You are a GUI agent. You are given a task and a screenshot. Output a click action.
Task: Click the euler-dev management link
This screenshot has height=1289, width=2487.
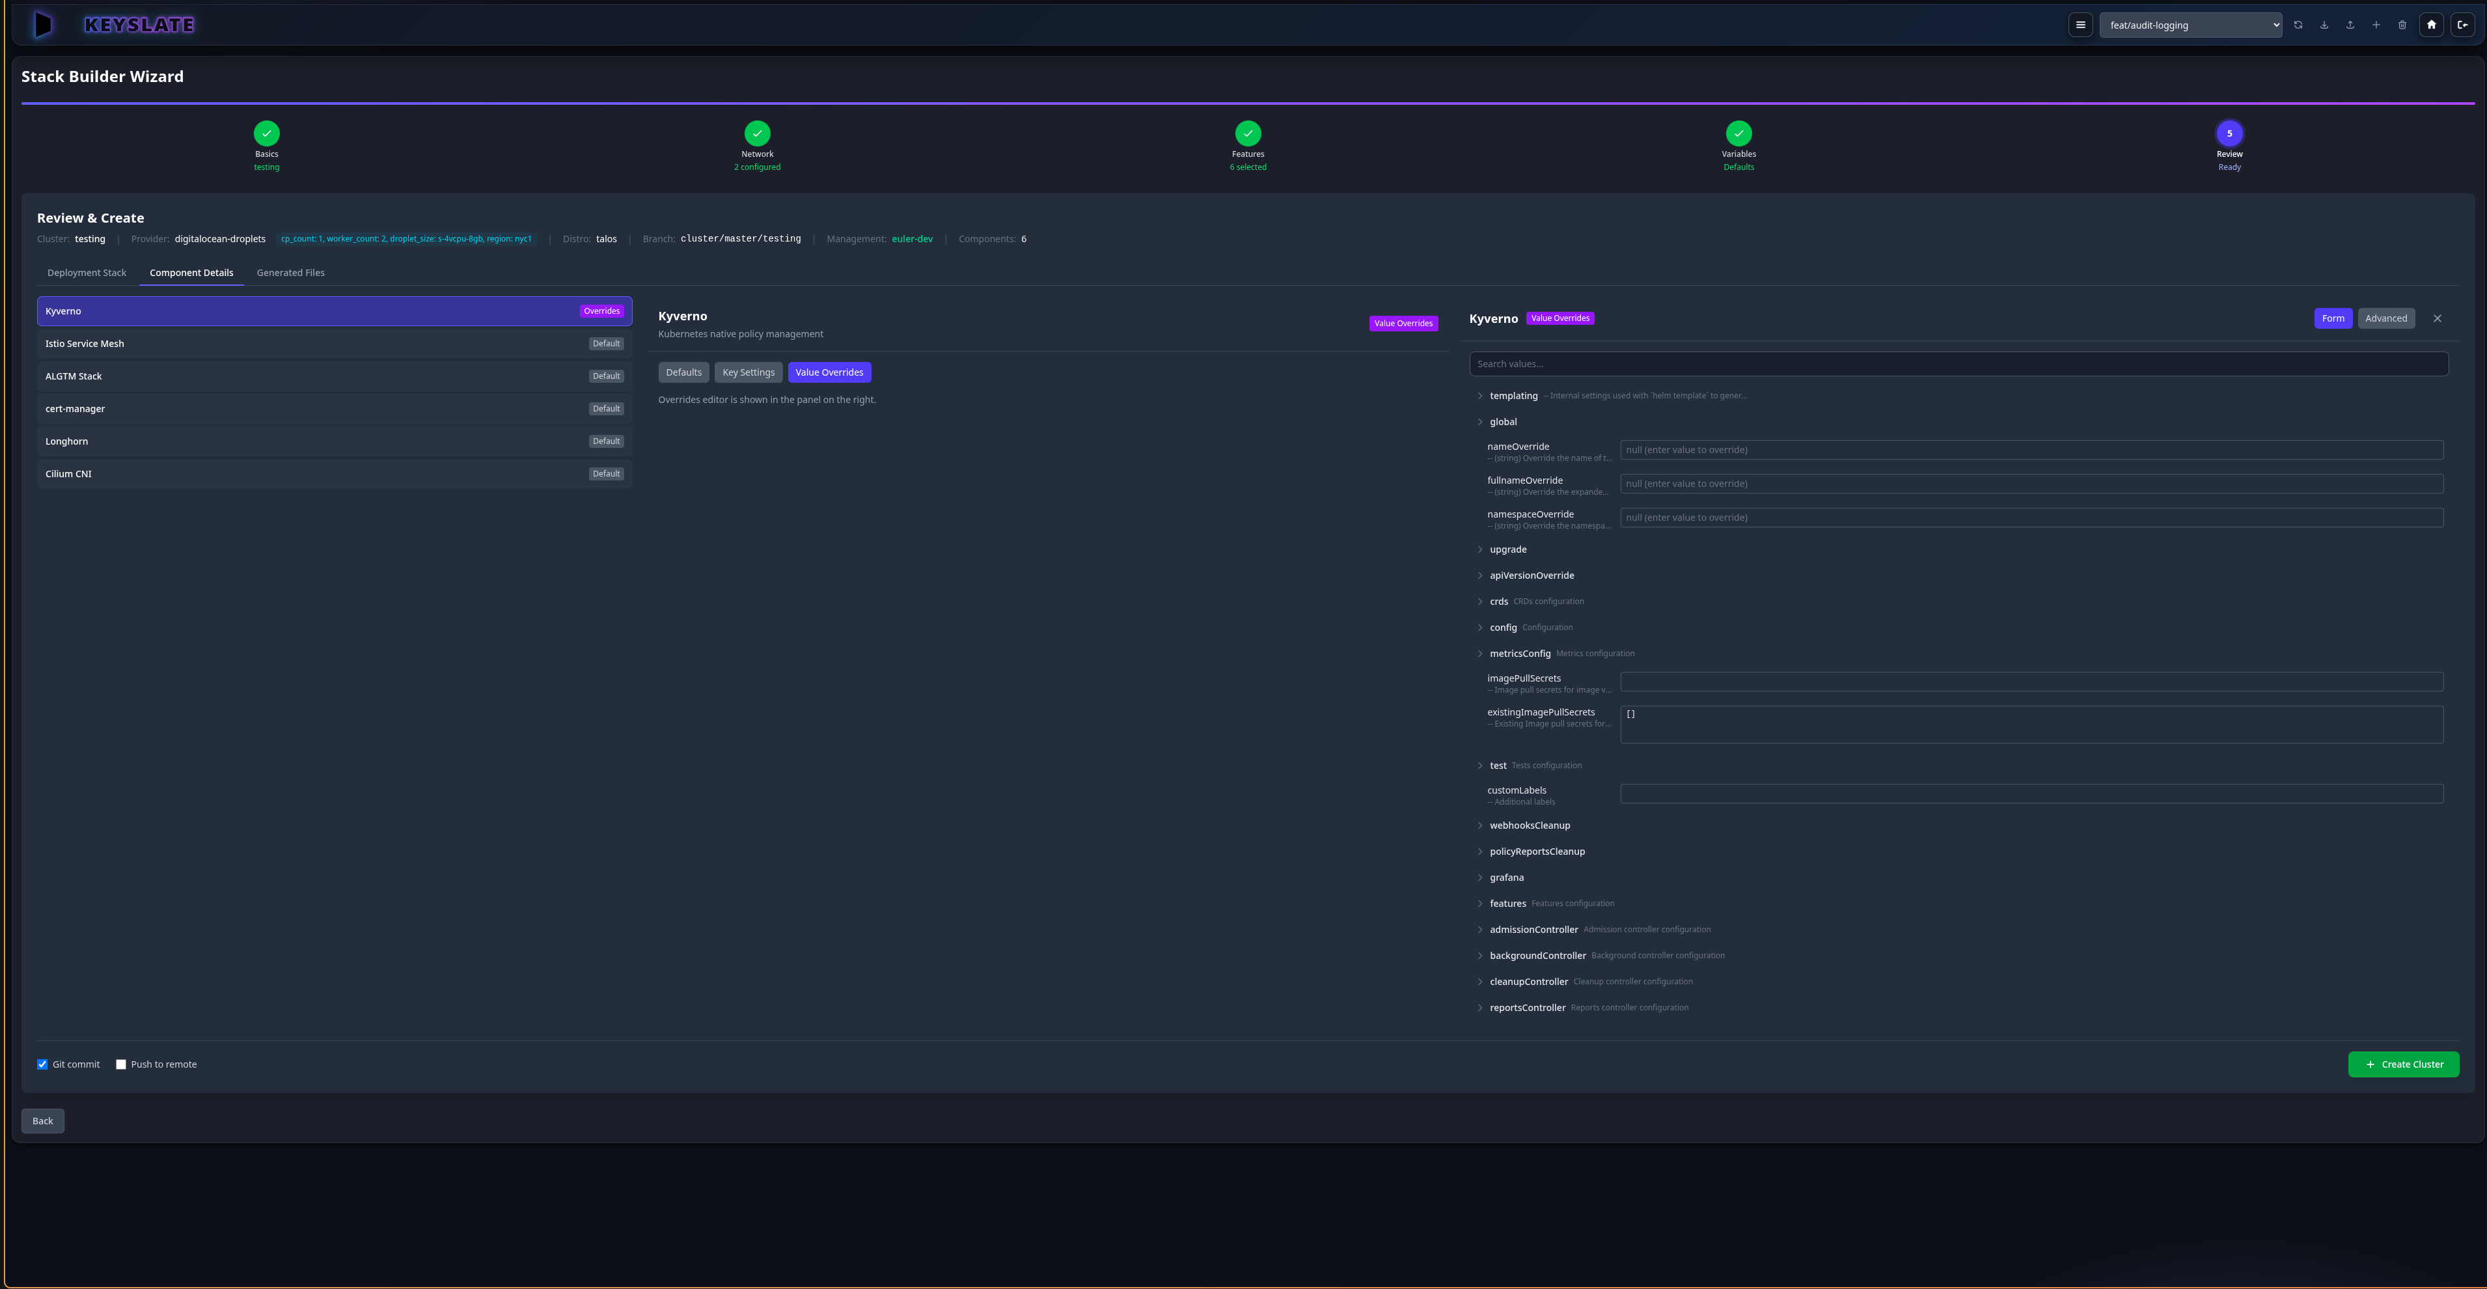click(x=911, y=240)
